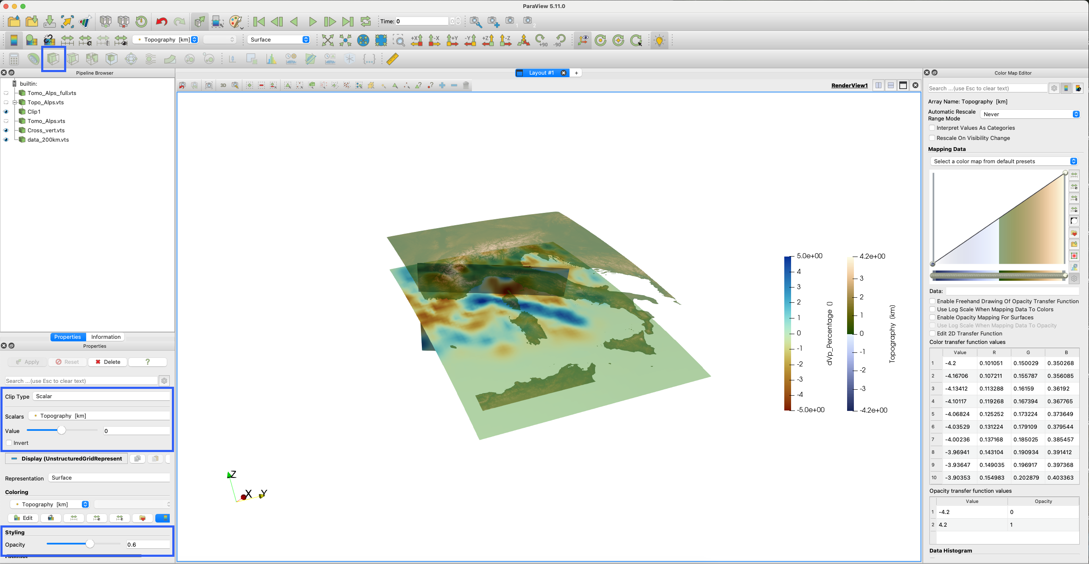The image size is (1089, 564).
Task: Adjust the clip Value slider handle
Action: click(62, 430)
